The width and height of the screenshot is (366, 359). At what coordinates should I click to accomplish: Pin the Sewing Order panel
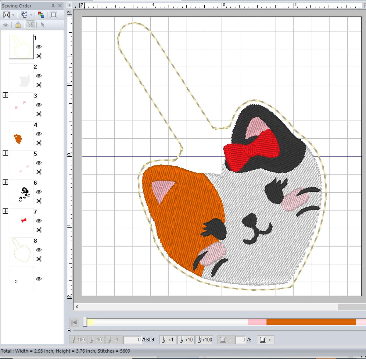pos(53,6)
